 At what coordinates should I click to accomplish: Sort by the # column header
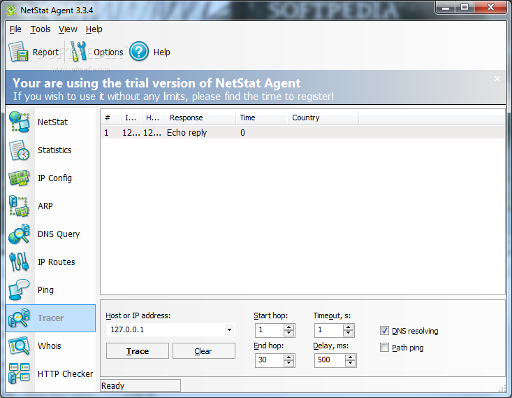(x=111, y=118)
